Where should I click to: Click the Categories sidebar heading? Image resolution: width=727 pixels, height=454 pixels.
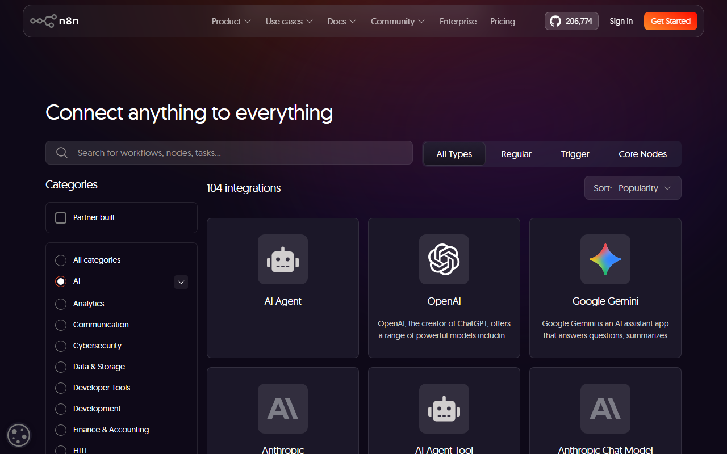click(72, 184)
